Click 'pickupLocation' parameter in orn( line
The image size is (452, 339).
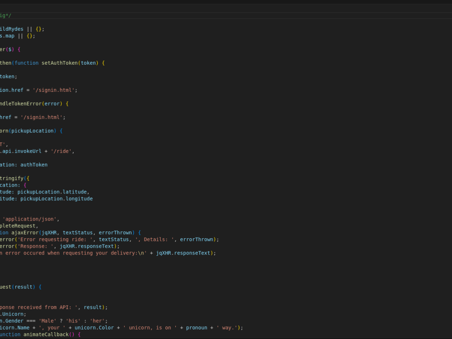pos(32,131)
